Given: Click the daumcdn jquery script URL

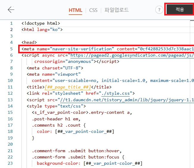Looking at the screenshot, I should [127, 100].
